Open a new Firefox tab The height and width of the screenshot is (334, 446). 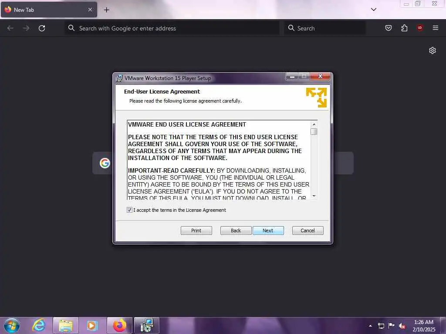(x=106, y=10)
